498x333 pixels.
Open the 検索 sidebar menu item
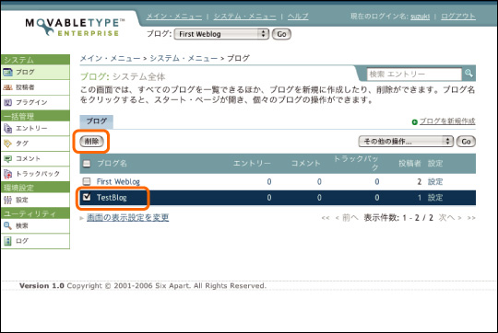36,225
